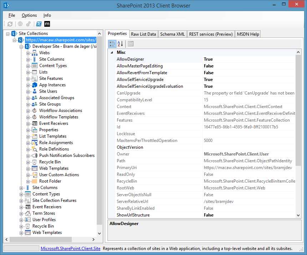Viewport: 307px width, 255px height.
Task: Select the User Profiles icon
Action: pos(28,220)
